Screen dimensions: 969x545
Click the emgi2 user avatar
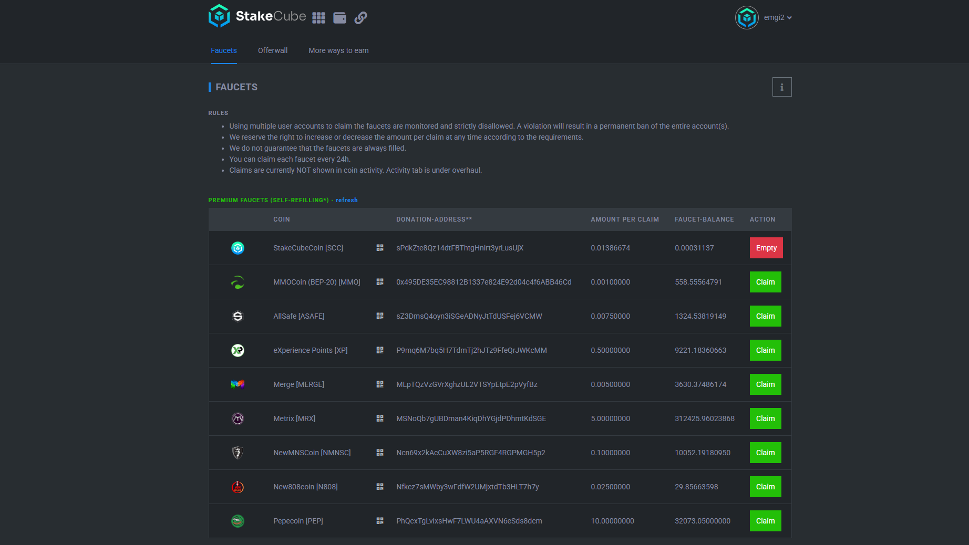[747, 18]
